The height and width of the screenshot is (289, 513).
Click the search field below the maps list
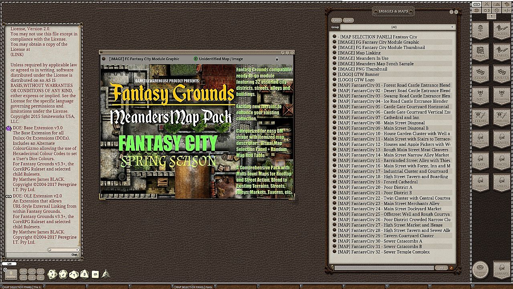[384, 268]
